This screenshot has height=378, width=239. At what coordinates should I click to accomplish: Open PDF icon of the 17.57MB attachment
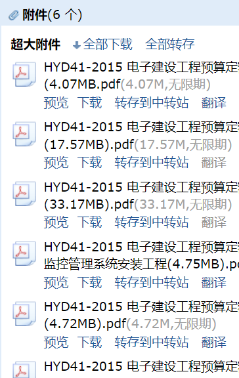(24, 134)
